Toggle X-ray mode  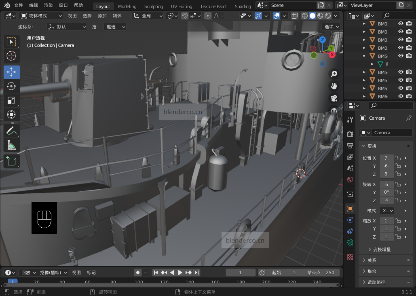[x=294, y=16]
